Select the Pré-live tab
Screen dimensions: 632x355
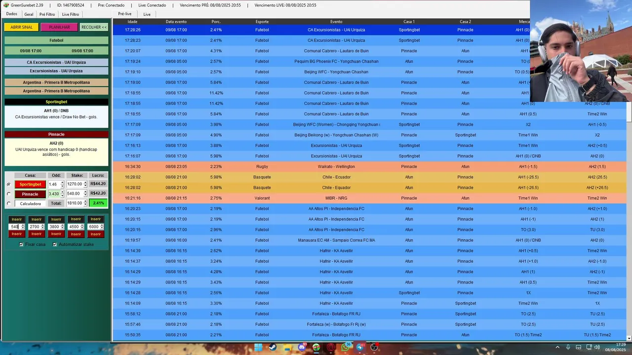[125, 14]
